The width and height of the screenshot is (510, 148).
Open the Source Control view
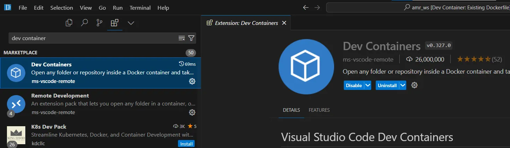[100, 23]
